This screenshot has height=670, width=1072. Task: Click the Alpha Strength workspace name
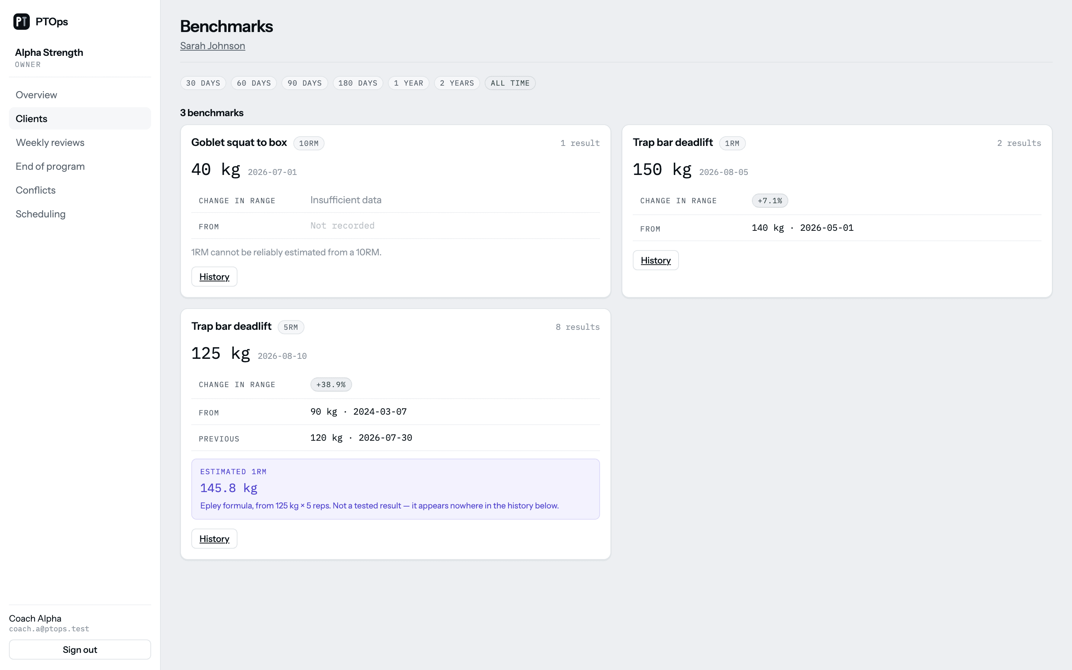(49, 52)
